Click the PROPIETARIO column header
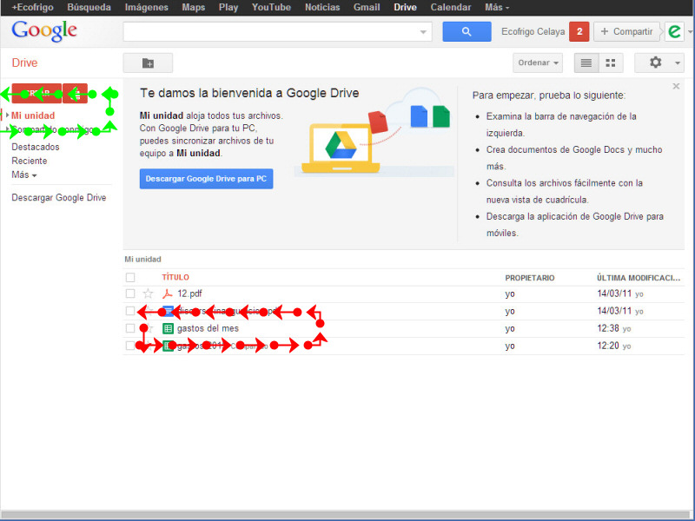Image resolution: width=695 pixels, height=521 pixels. pos(530,278)
